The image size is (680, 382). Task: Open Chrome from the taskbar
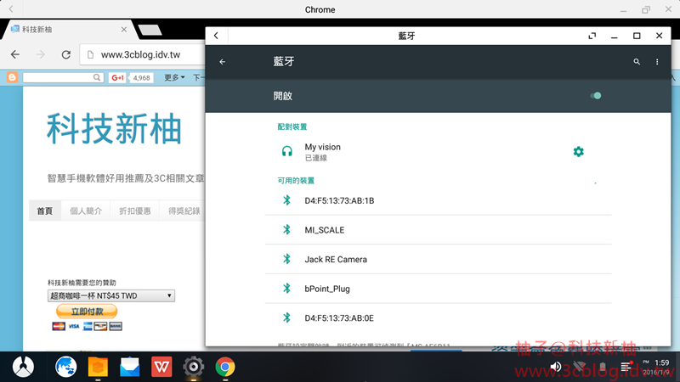(x=225, y=367)
